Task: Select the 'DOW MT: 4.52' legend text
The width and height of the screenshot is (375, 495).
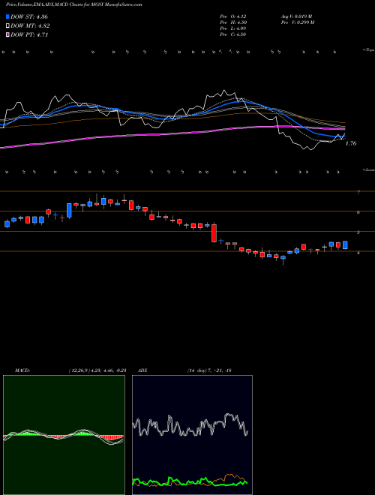Action: (30, 26)
